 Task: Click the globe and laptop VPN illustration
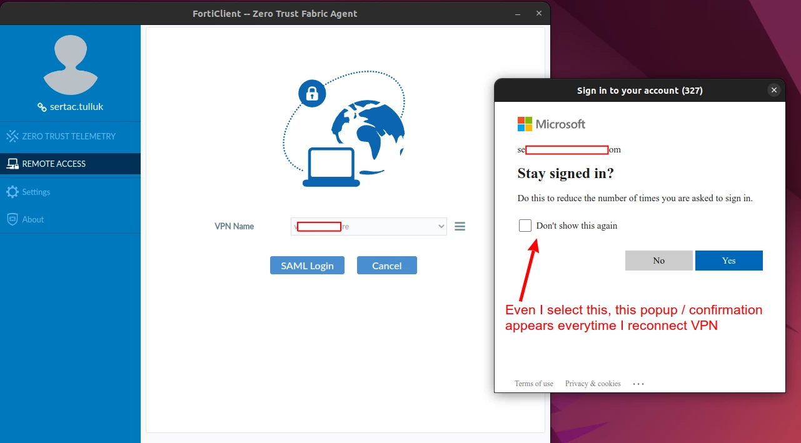click(x=345, y=129)
